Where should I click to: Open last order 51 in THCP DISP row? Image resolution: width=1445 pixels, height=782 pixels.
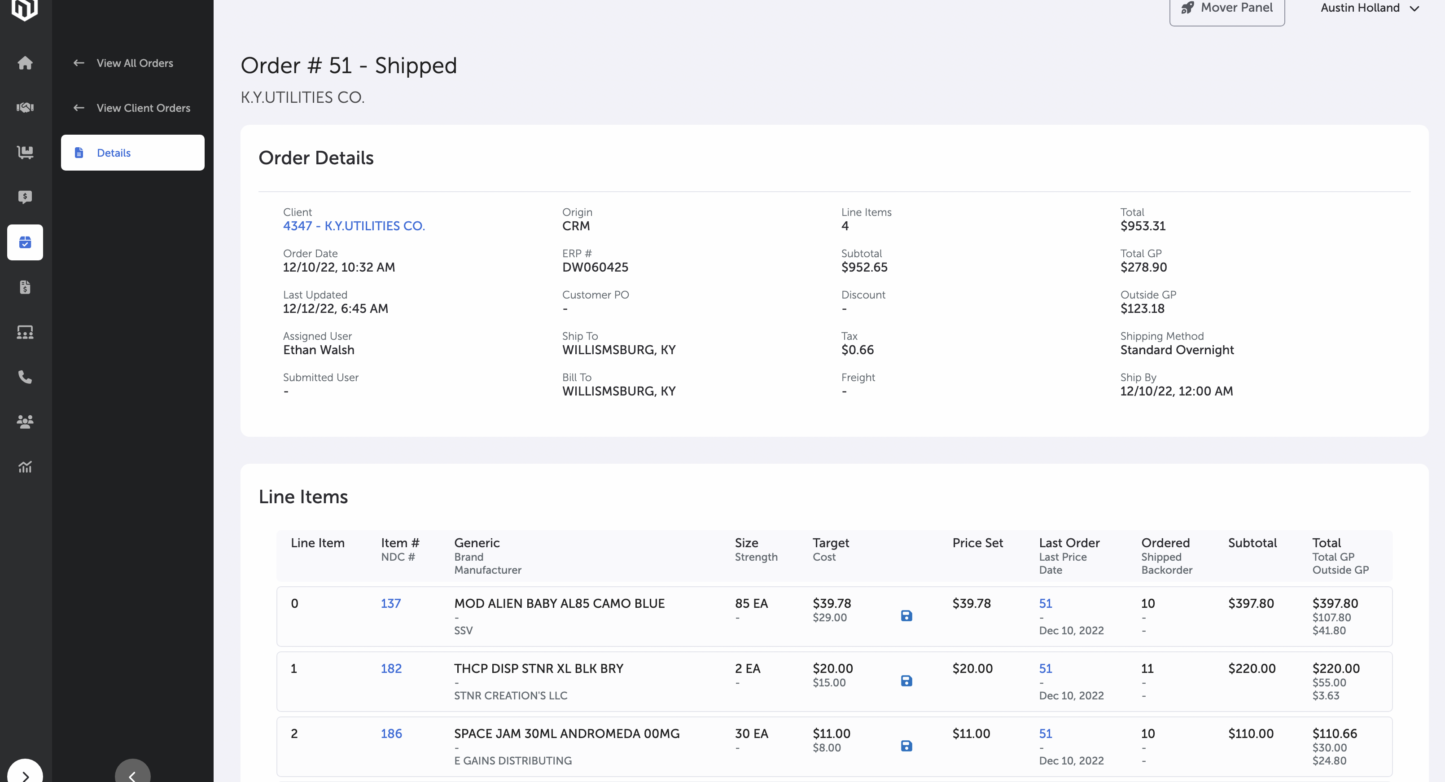click(1045, 669)
